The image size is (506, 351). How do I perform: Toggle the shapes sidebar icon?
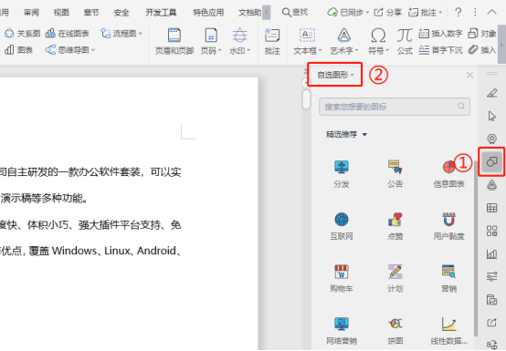click(x=491, y=161)
